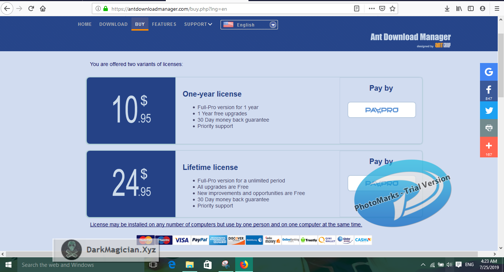Click the CASHU payment logo
Screen dimensions: 504x272
click(363, 240)
